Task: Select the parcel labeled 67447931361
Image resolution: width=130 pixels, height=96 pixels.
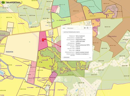Action: 62,20
